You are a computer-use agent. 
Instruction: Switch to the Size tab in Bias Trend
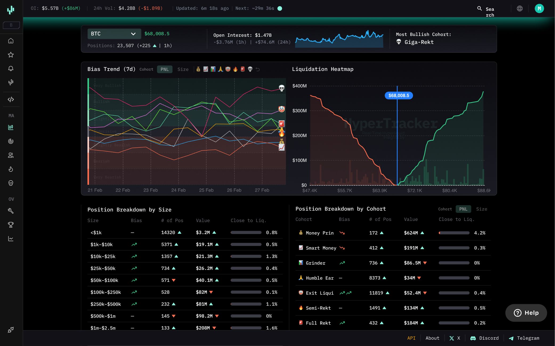(183, 69)
